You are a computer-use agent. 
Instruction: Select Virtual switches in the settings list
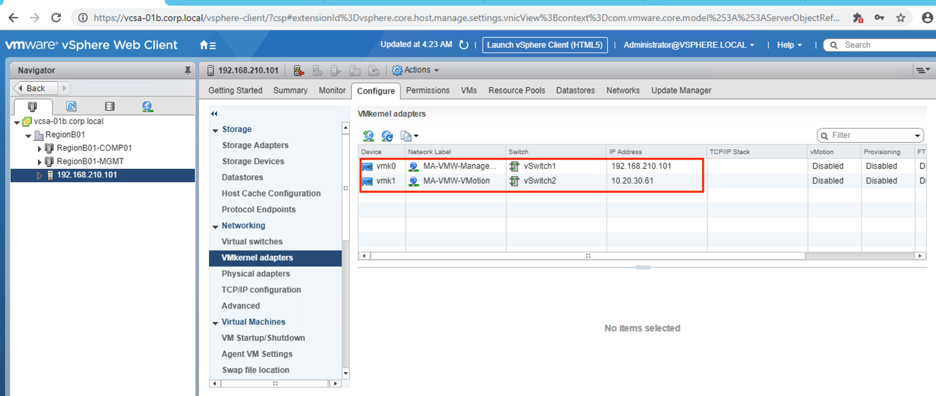tap(251, 242)
